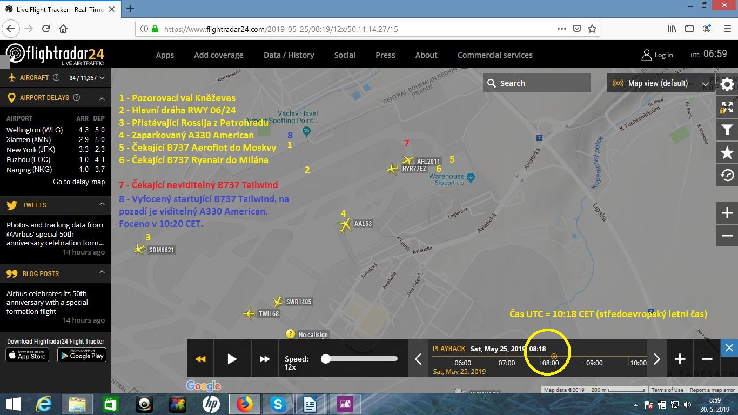This screenshot has height=415, width=738.
Task: Open the Data / History menu
Action: 289,55
